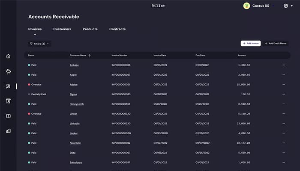This screenshot has height=171, width=300.
Task: Open the trash bin sidebar icon
Action: pyautogui.click(x=8, y=101)
